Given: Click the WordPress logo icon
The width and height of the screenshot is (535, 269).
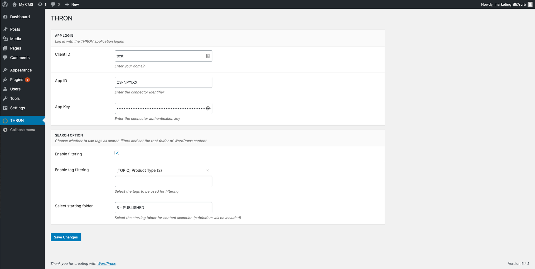Looking at the screenshot, I should coord(5,4).
